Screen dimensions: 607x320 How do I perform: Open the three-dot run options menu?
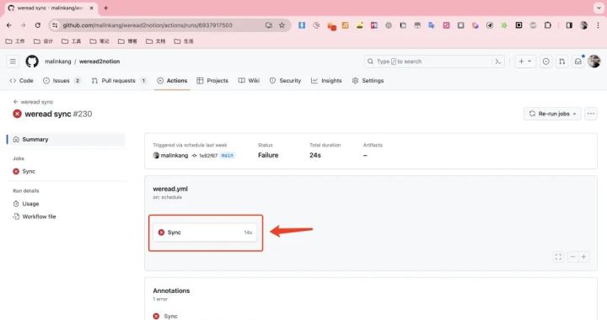(591, 114)
